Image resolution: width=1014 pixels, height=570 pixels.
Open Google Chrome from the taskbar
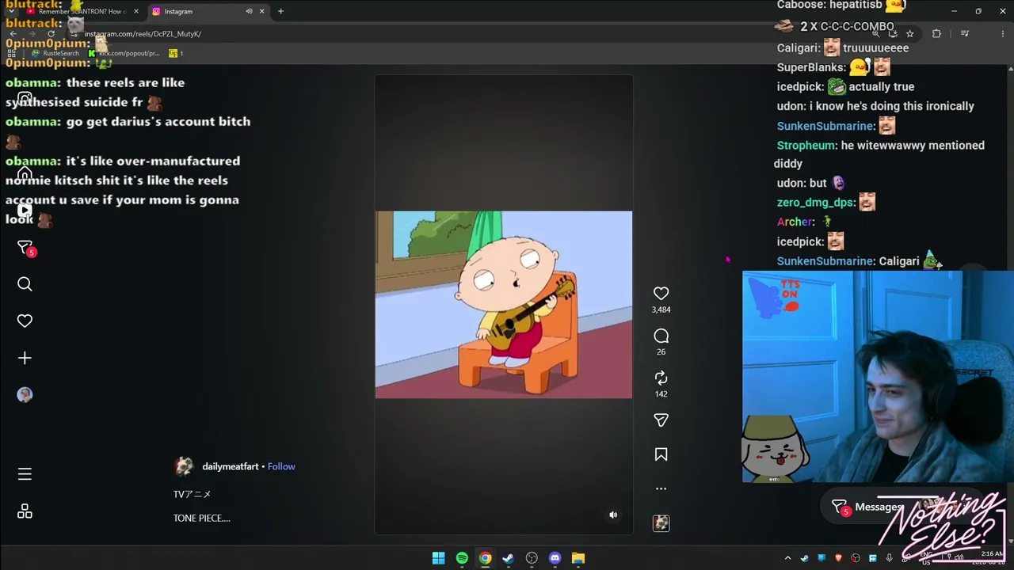485,558
